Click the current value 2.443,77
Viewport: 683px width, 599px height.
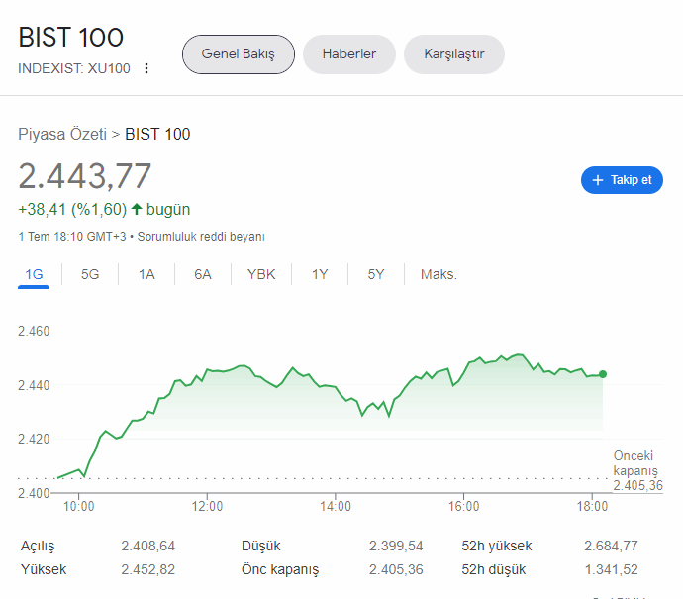[84, 176]
